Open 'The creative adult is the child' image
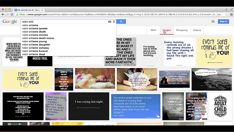The image size is (234, 132). pos(220,106)
